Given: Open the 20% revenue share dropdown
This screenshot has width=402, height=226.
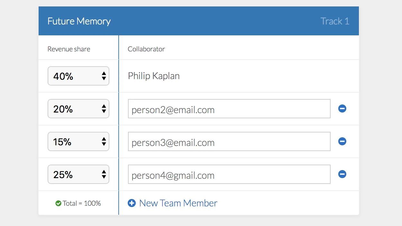Looking at the screenshot, I should [x=78, y=109].
